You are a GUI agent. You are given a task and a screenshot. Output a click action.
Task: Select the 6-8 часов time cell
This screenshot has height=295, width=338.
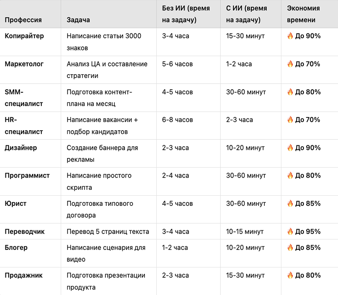[177, 120]
